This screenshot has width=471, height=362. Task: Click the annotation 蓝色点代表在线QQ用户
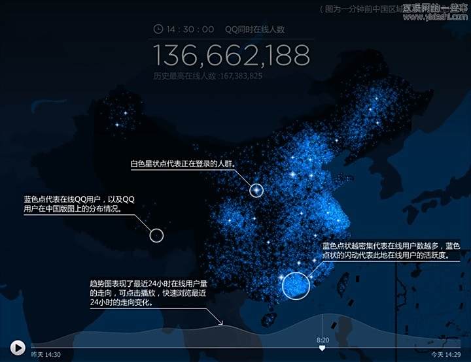79,204
